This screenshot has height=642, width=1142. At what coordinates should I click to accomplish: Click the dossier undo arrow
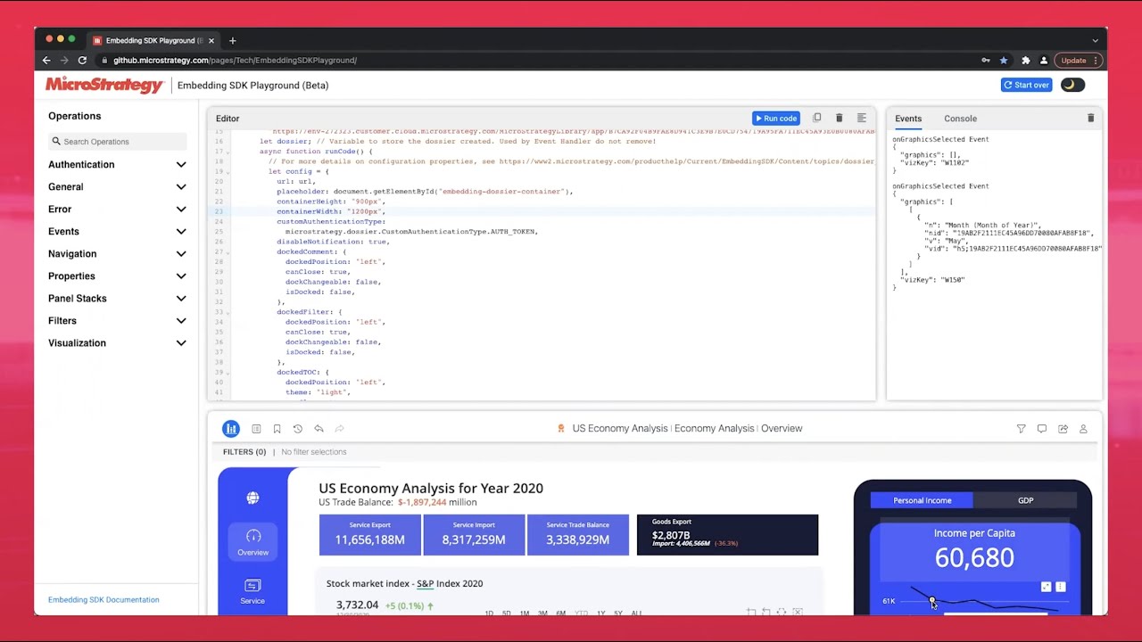click(x=319, y=429)
